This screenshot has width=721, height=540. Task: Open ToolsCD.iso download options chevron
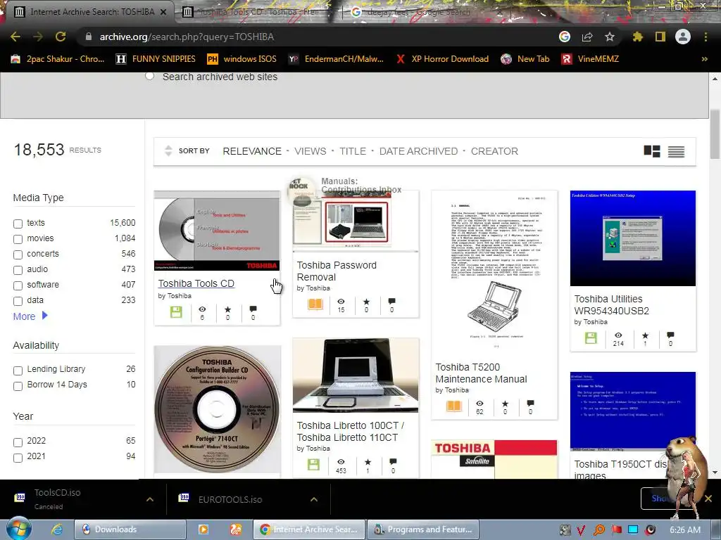(150, 499)
